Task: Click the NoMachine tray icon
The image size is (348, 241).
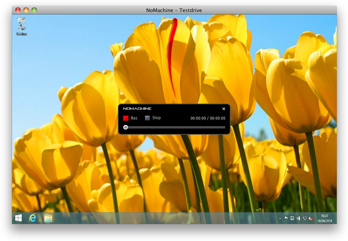Action: click(x=292, y=218)
